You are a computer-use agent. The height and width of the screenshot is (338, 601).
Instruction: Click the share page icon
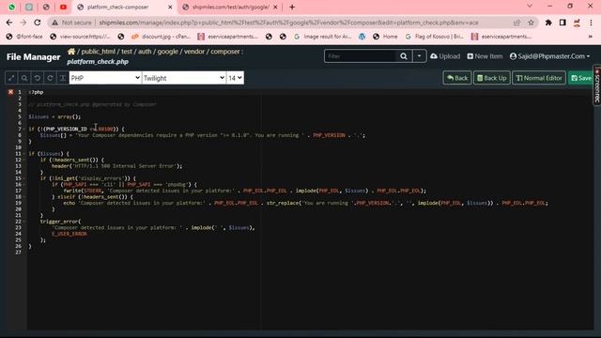(x=516, y=23)
